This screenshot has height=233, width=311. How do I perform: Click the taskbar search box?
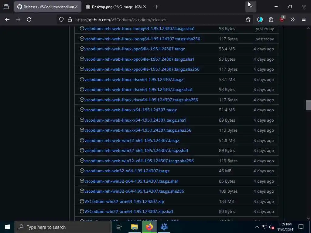click(x=63, y=227)
